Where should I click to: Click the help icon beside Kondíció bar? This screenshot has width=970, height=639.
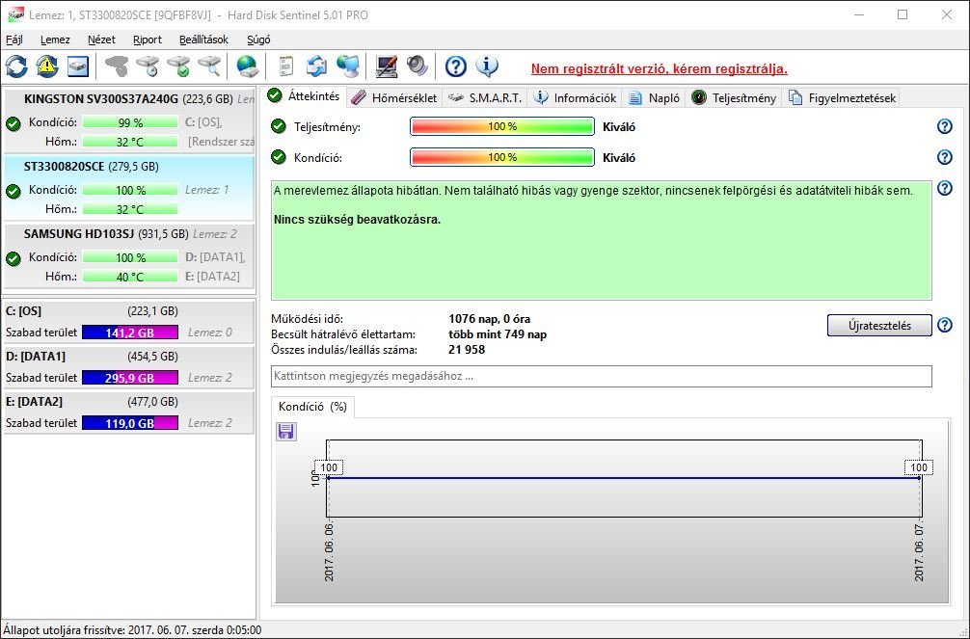(x=945, y=157)
